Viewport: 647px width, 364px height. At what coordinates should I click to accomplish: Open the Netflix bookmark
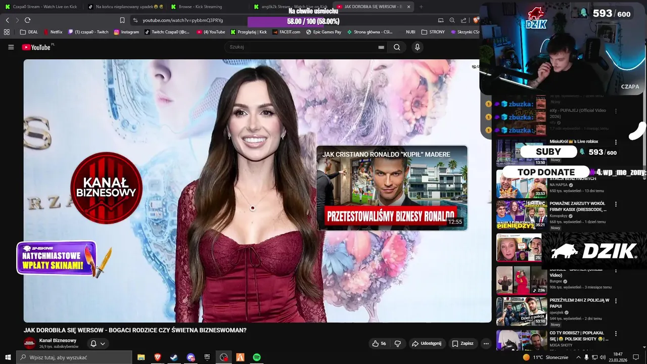click(x=53, y=32)
